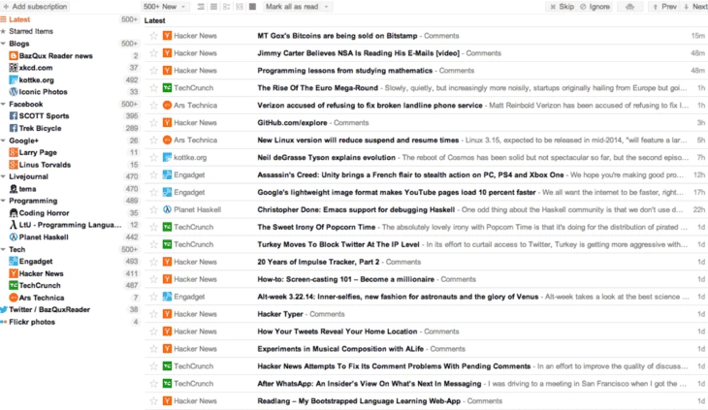Click kottke.org icon in Neil deGrasse Tyson row
The height and width of the screenshot is (410, 708).
pos(167,157)
